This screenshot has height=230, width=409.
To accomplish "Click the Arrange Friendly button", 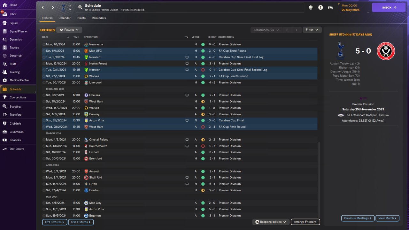I will point(305,222).
